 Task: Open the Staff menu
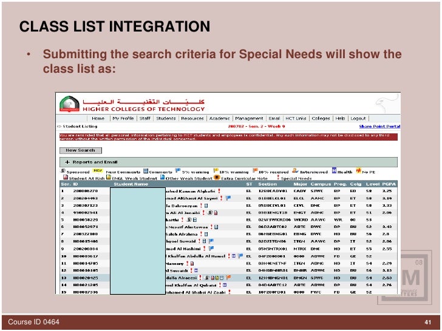145,118
